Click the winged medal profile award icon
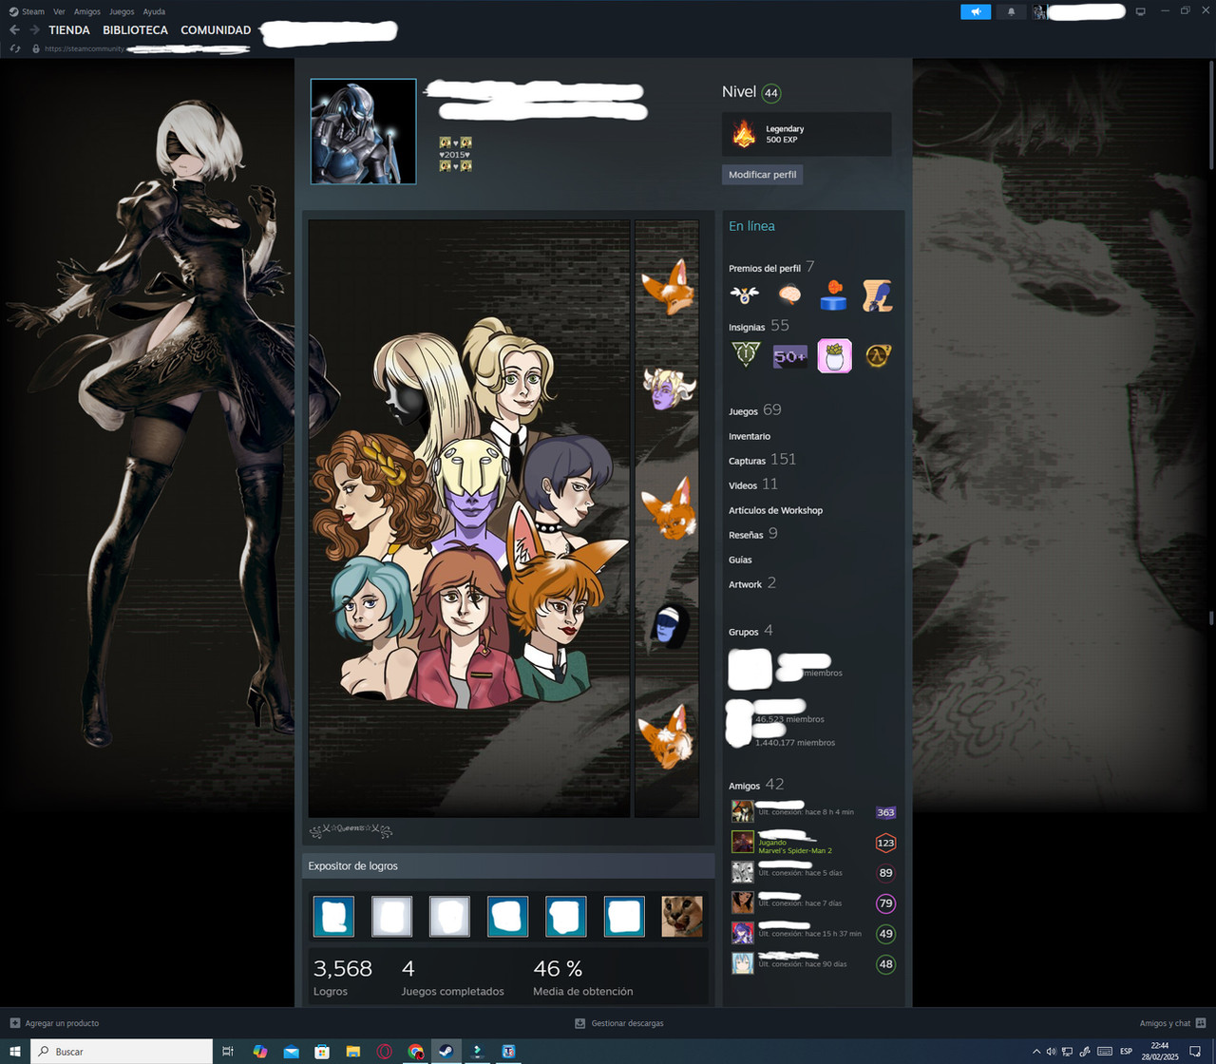1216x1064 pixels. [x=744, y=294]
